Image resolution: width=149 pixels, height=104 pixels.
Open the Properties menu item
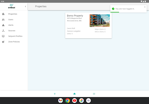(13, 14)
